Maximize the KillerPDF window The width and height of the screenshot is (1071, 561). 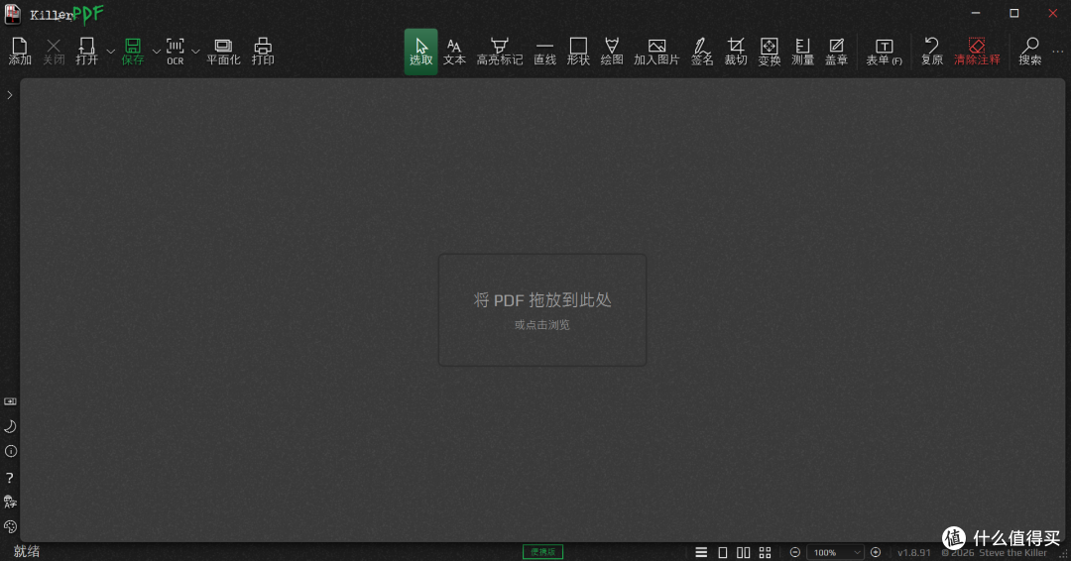click(1014, 13)
